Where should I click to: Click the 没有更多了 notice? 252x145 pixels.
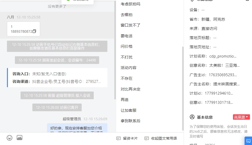pyautogui.click(x=57, y=6)
